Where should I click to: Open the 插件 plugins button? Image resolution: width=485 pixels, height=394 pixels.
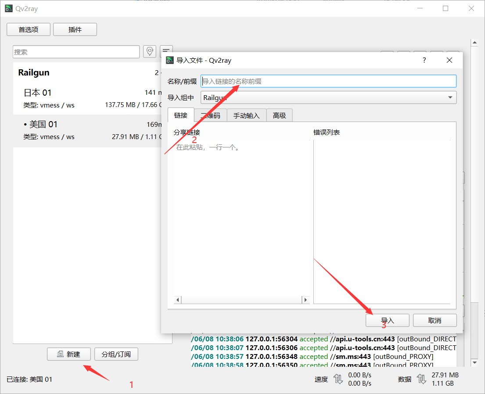pos(75,29)
